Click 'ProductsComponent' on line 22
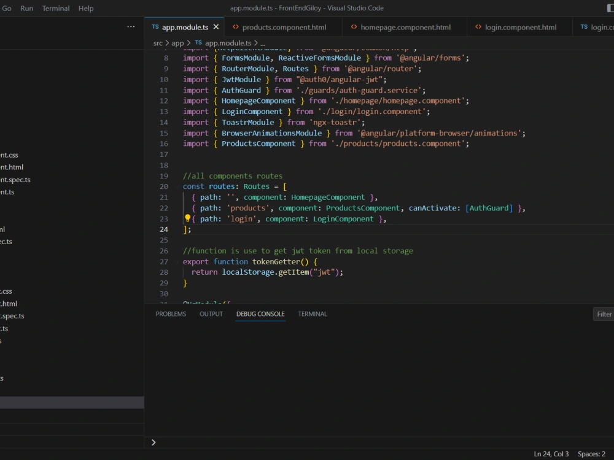Viewport: 614px width, 460px height. [363, 208]
